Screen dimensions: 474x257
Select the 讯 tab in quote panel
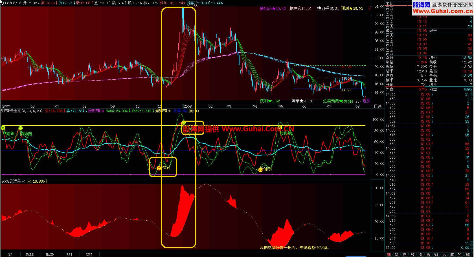coord(444,254)
